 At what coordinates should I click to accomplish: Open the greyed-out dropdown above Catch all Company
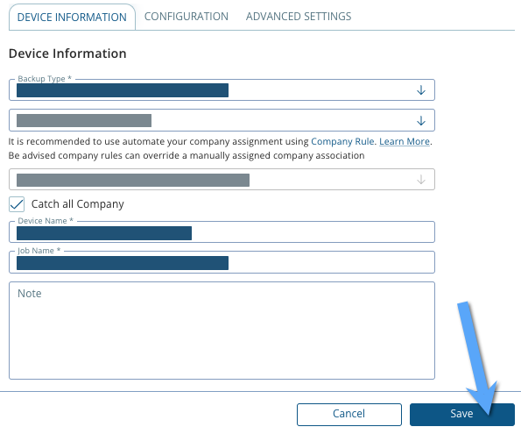coord(222,180)
